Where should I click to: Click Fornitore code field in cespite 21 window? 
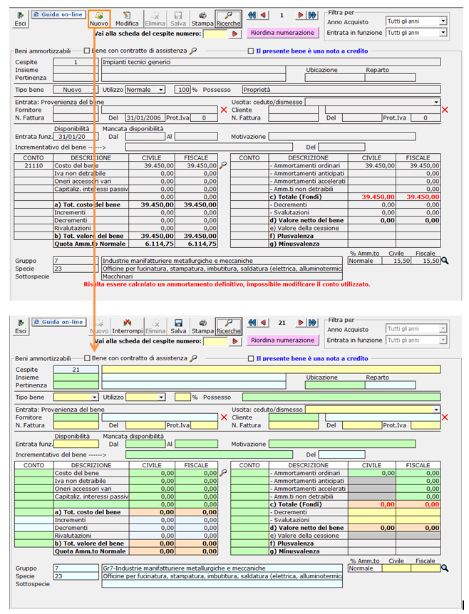(76, 417)
